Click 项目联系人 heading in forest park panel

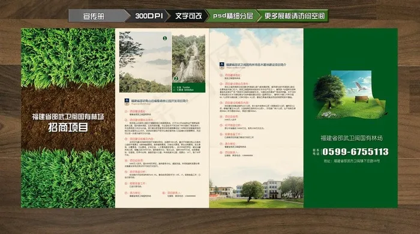coord(174,193)
